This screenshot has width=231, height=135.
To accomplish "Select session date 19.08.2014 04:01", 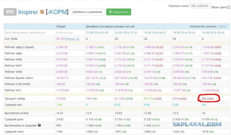I will (x=155, y=32).
